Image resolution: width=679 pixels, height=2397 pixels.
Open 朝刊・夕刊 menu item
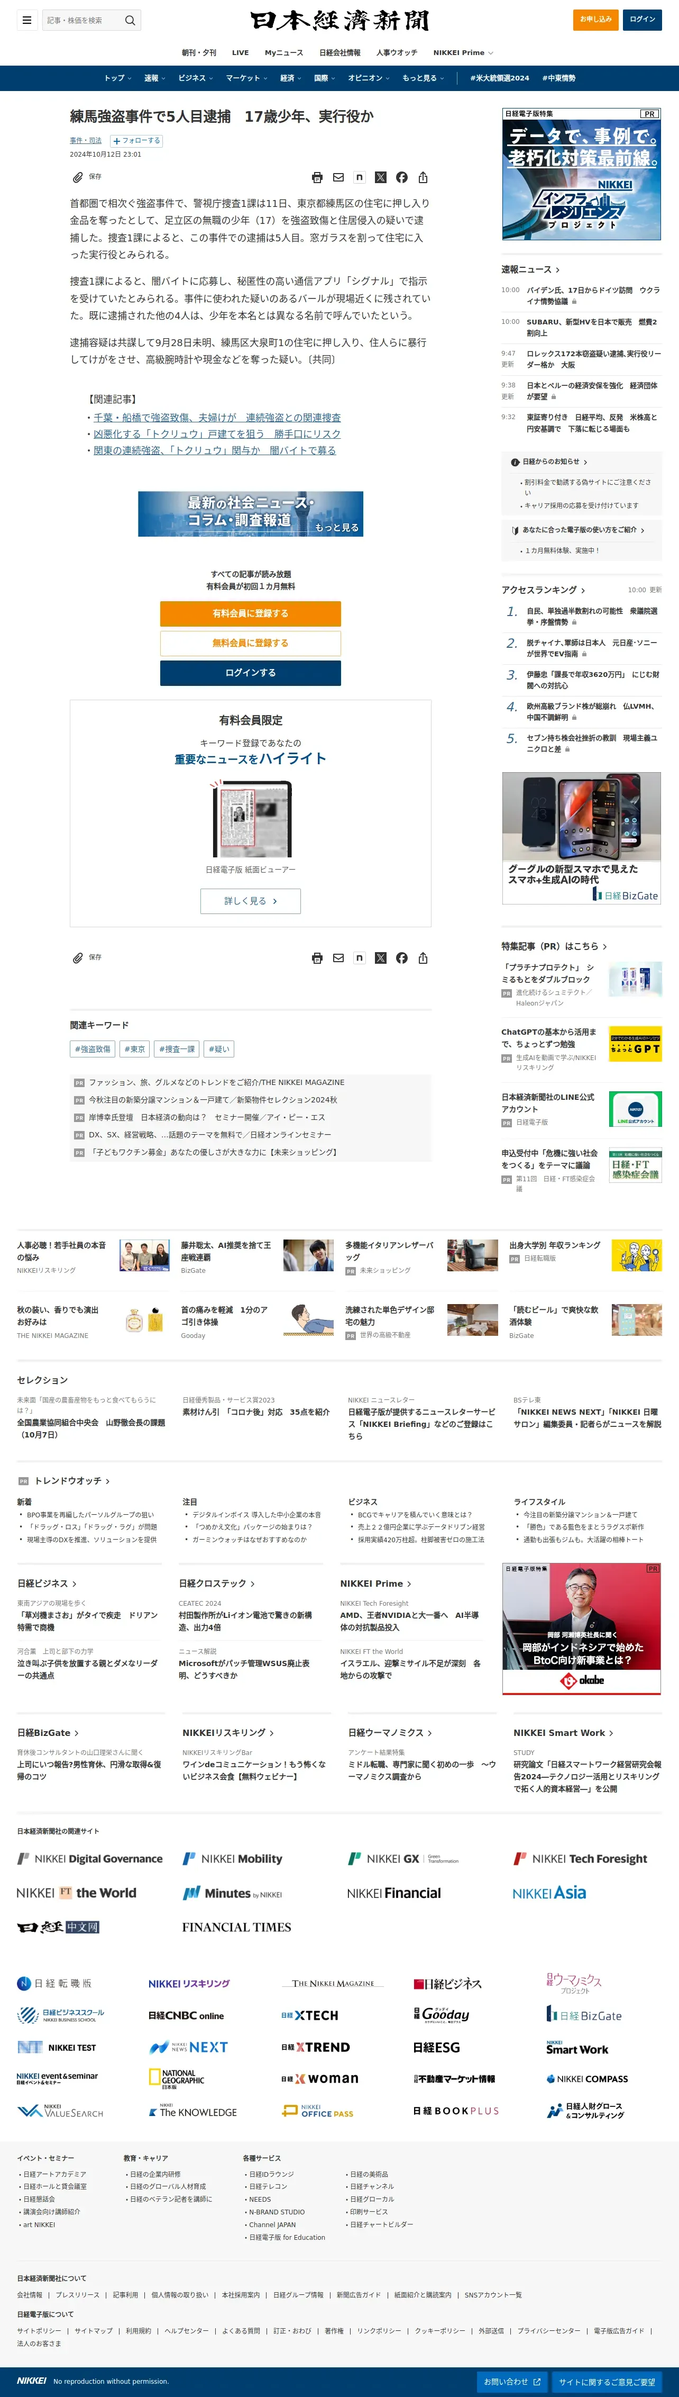coord(199,53)
